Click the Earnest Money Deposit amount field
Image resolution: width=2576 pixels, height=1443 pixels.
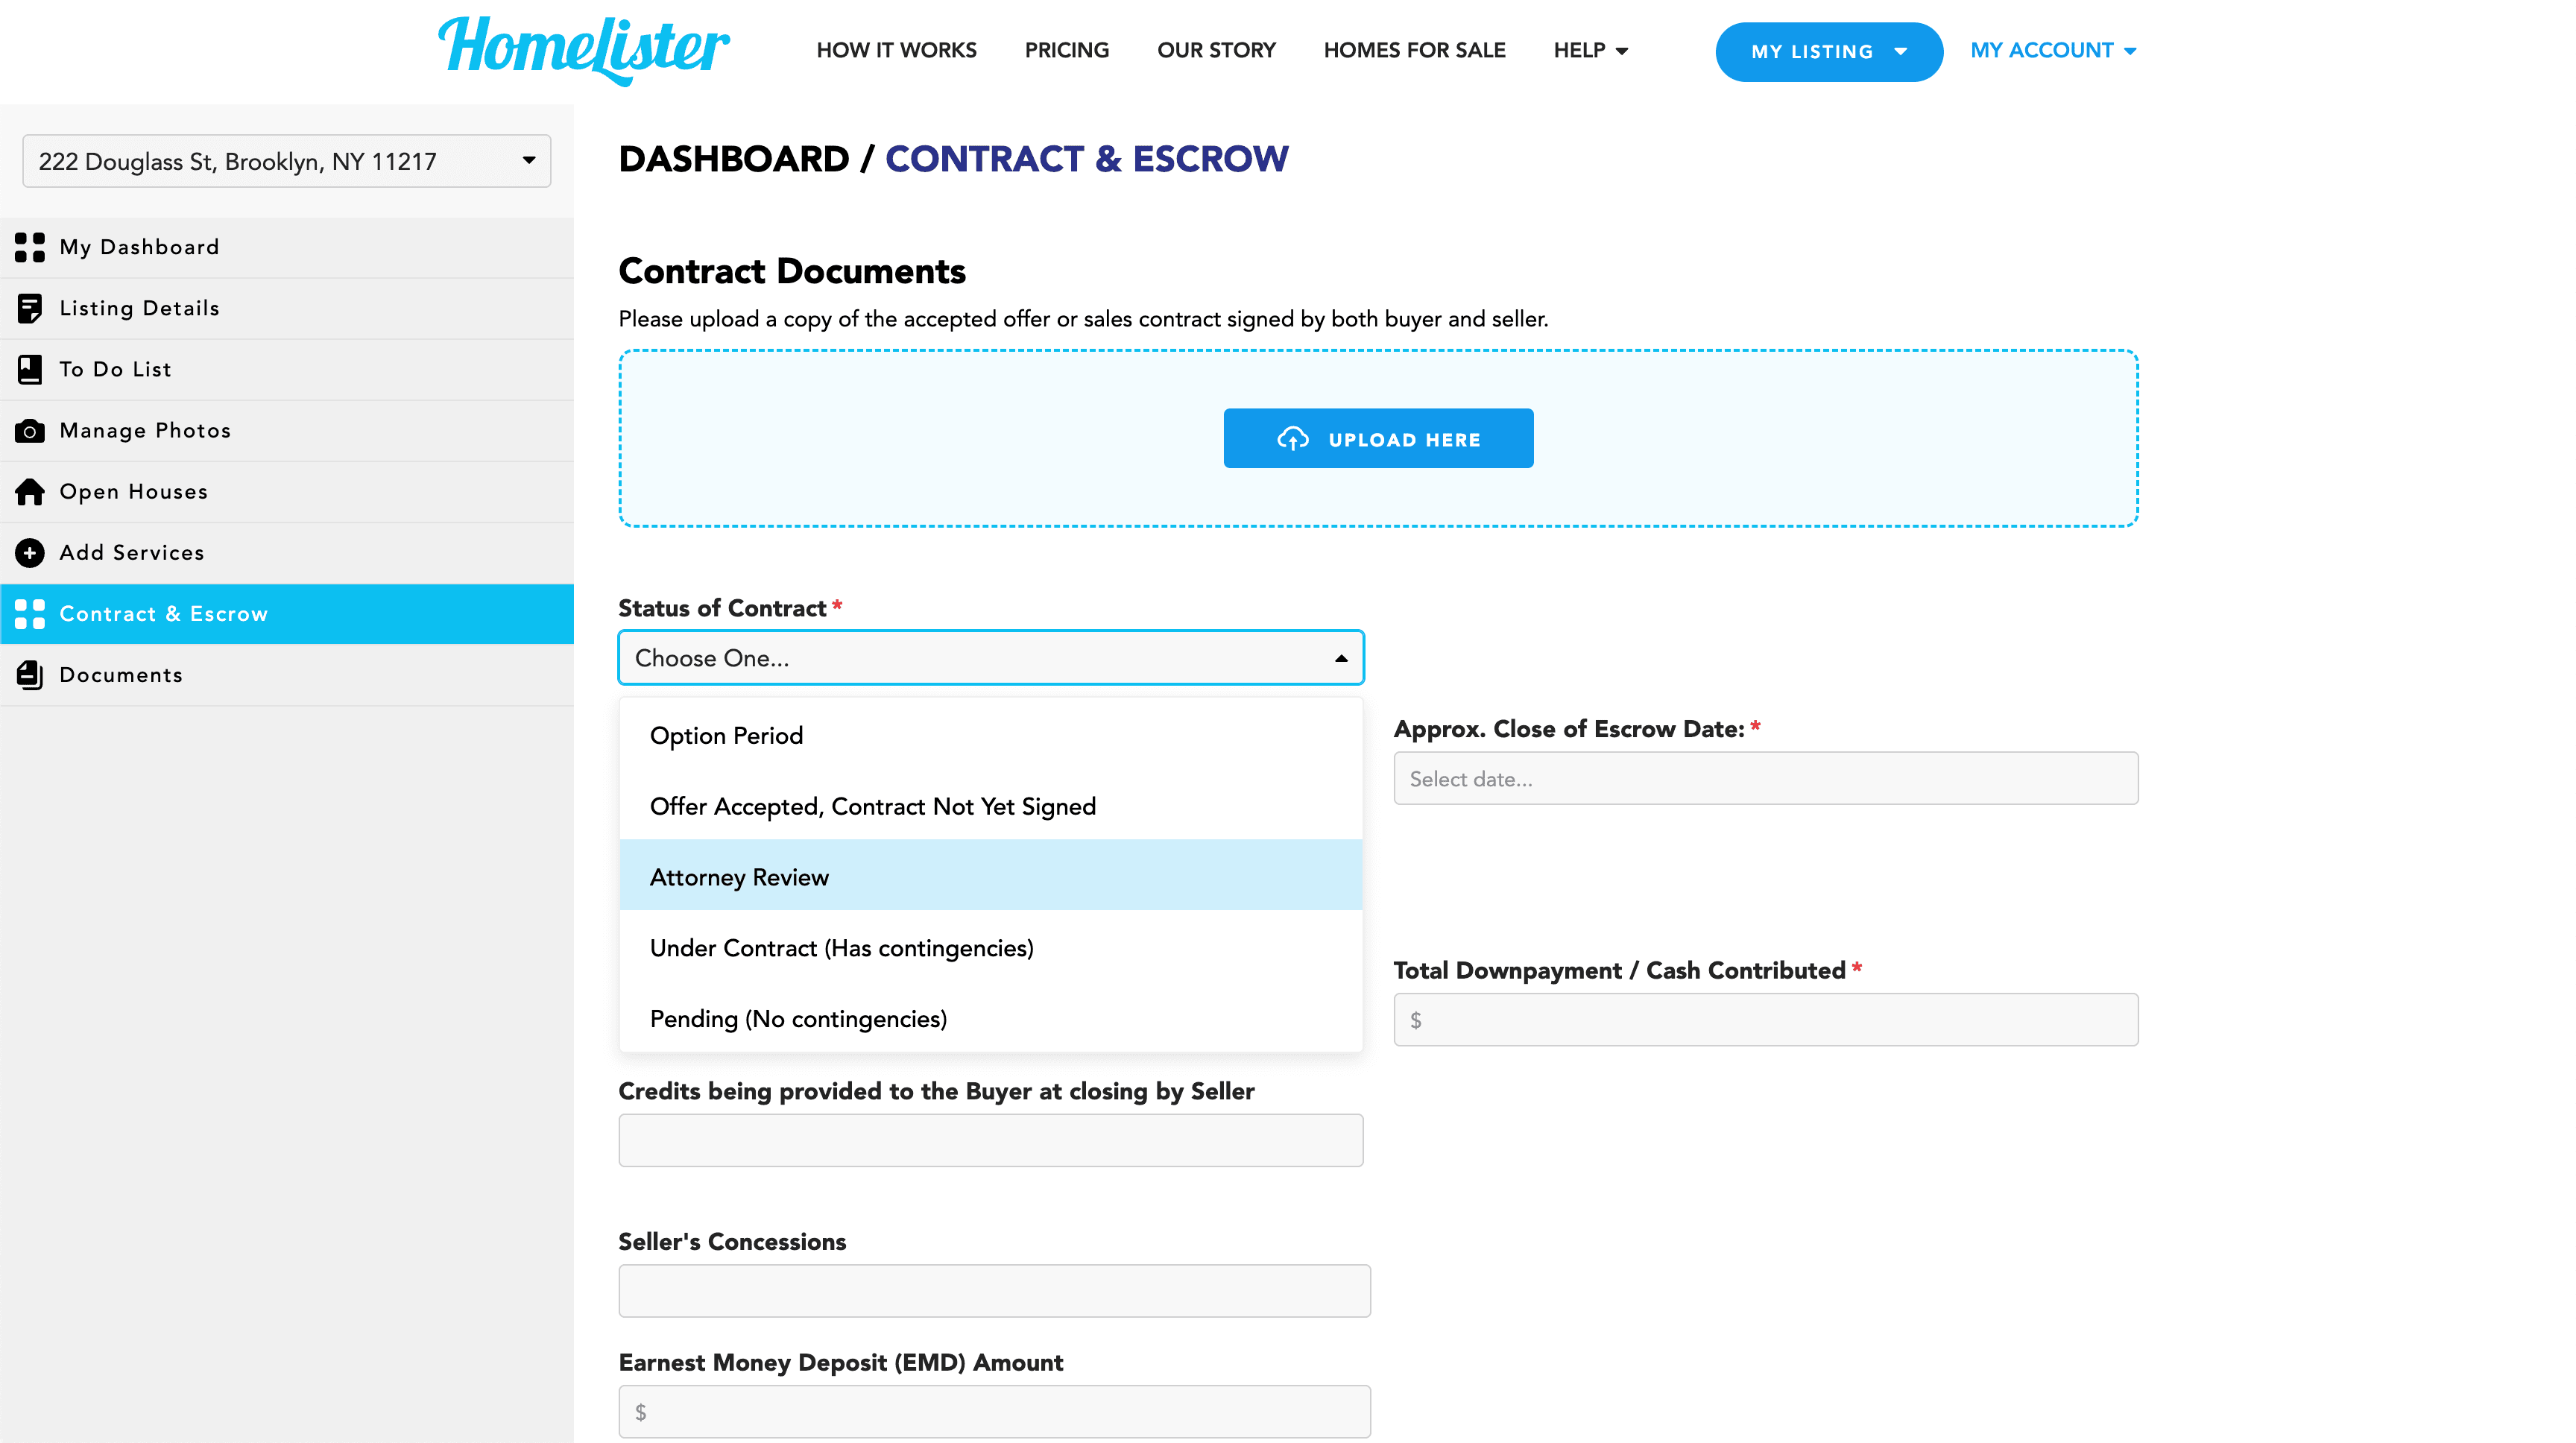(994, 1411)
